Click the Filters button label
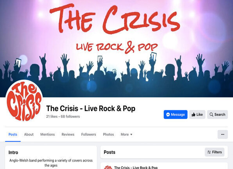233x169 pixels. [217, 152]
